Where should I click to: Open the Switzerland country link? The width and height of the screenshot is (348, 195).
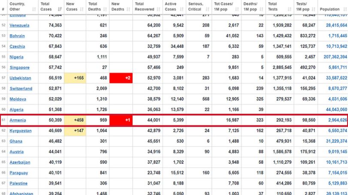(21, 89)
